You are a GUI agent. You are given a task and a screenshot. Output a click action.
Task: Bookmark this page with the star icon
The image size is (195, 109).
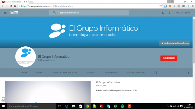point(161,6)
